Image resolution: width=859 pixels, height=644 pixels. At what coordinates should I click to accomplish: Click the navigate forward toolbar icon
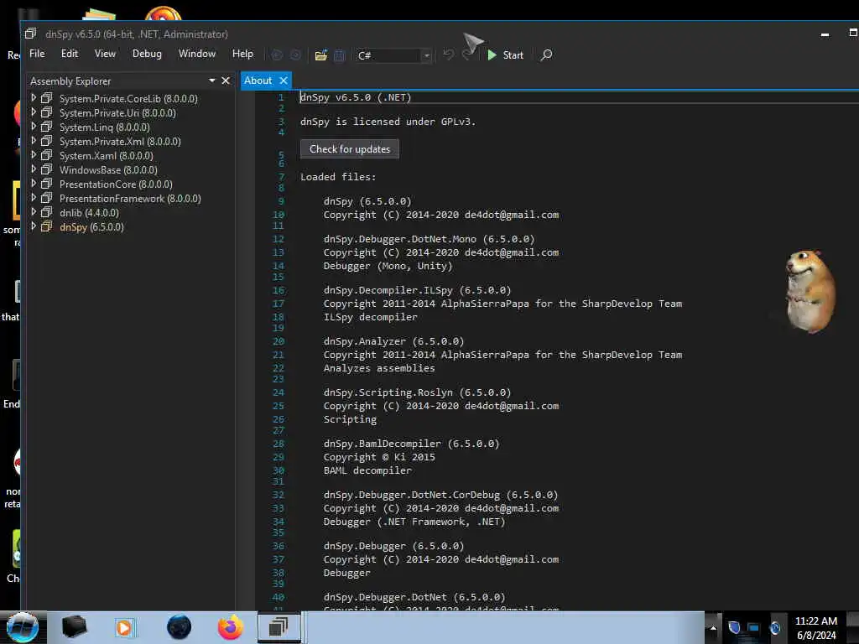tap(295, 55)
